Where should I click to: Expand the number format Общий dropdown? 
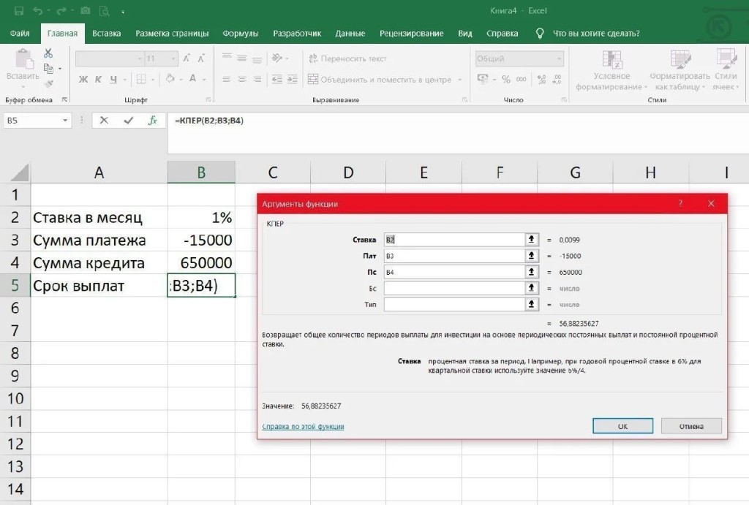(x=559, y=58)
